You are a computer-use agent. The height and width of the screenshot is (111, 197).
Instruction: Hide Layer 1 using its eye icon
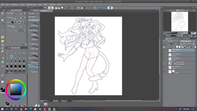click(x=164, y=67)
